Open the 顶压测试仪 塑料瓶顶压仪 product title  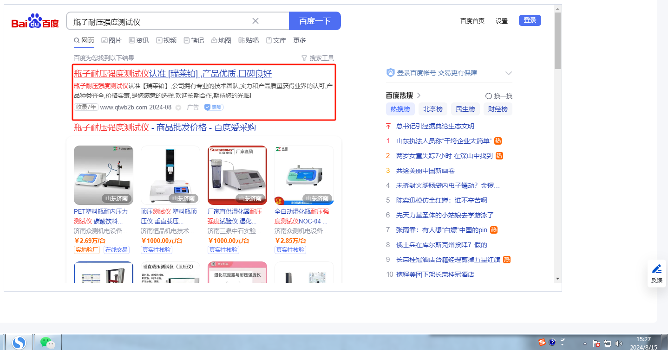(x=169, y=216)
